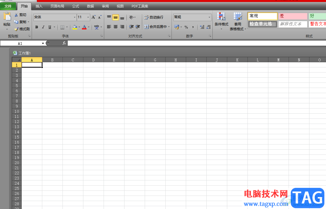
Task: Open font dialog launcher in 字体 group
Action: click(101, 36)
